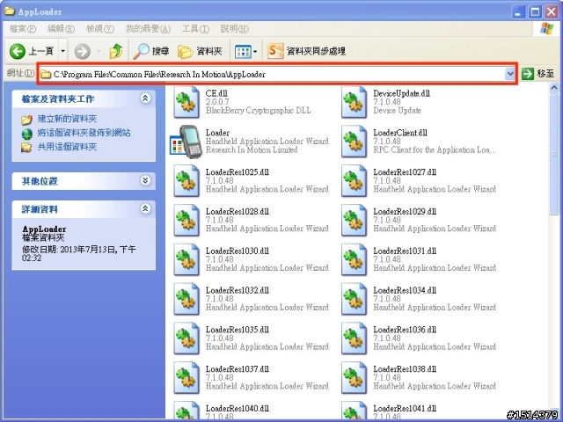Viewport: 563px width, 422px height.
Task: Expand the 其他位置 panel
Action: pyautogui.click(x=145, y=180)
